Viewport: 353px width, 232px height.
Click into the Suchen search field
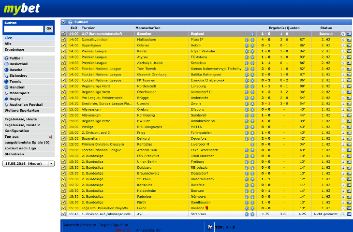pyautogui.click(x=24, y=29)
